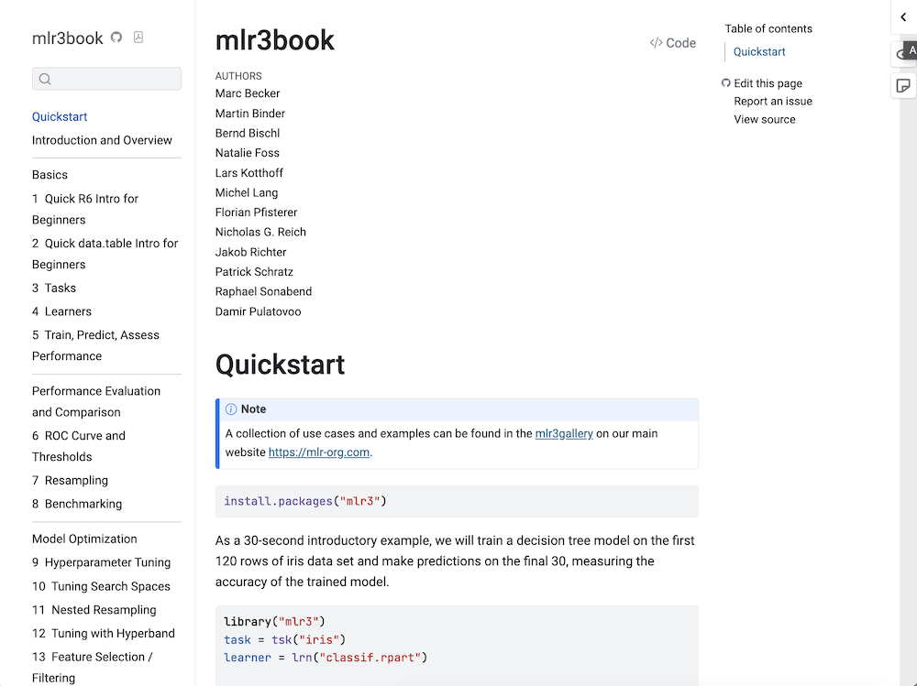Go to Introduction and Overview
The height and width of the screenshot is (686, 917).
coord(102,140)
